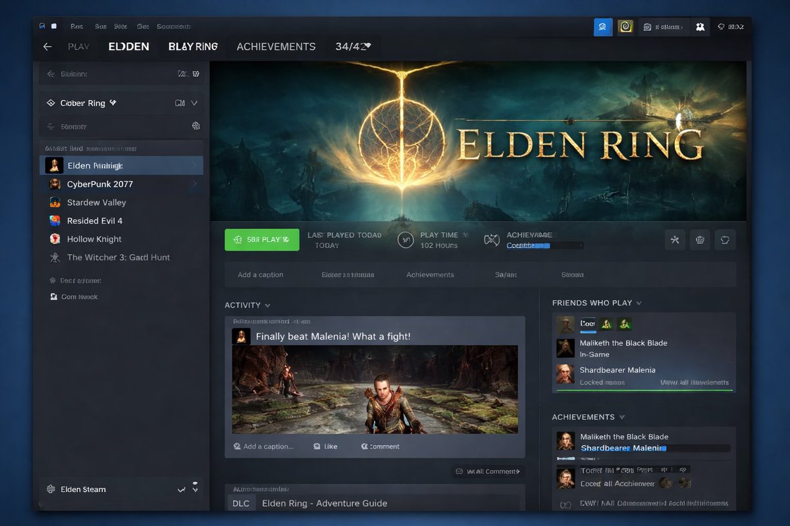Click the Elden Ring hero banner image

click(x=478, y=141)
